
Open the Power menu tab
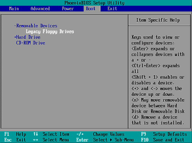coord(68,9)
